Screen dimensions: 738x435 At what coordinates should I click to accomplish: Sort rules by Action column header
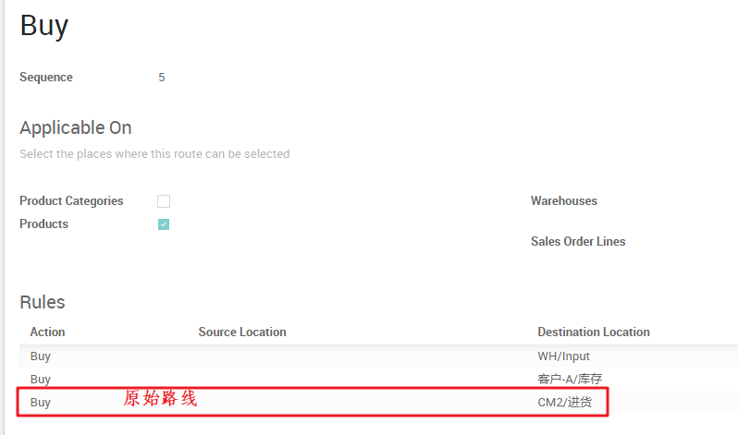47,332
